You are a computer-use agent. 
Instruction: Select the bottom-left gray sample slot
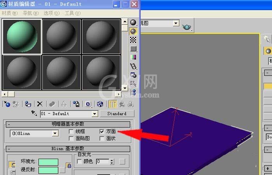pos(22,72)
